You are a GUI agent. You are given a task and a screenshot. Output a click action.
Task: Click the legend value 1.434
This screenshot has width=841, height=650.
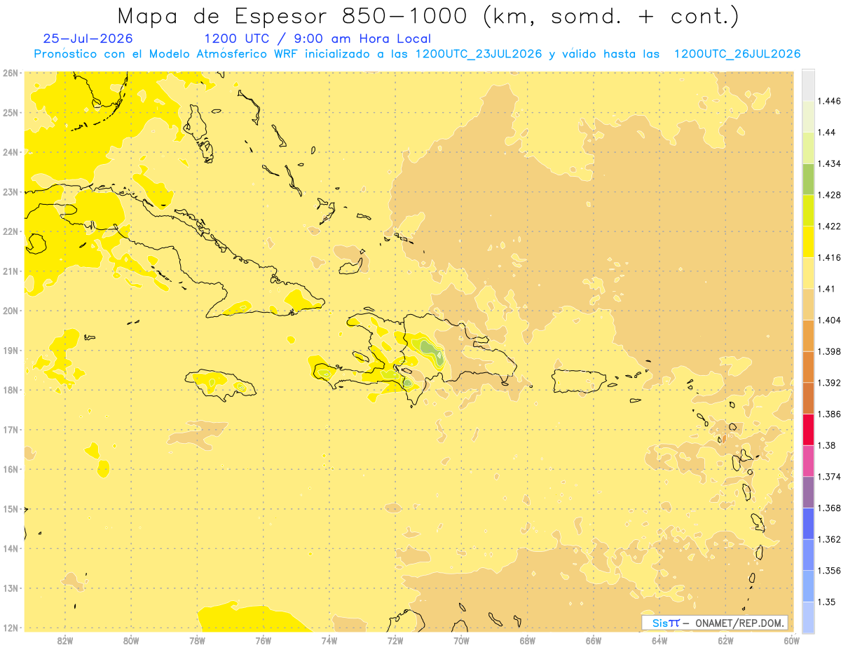pyautogui.click(x=829, y=163)
